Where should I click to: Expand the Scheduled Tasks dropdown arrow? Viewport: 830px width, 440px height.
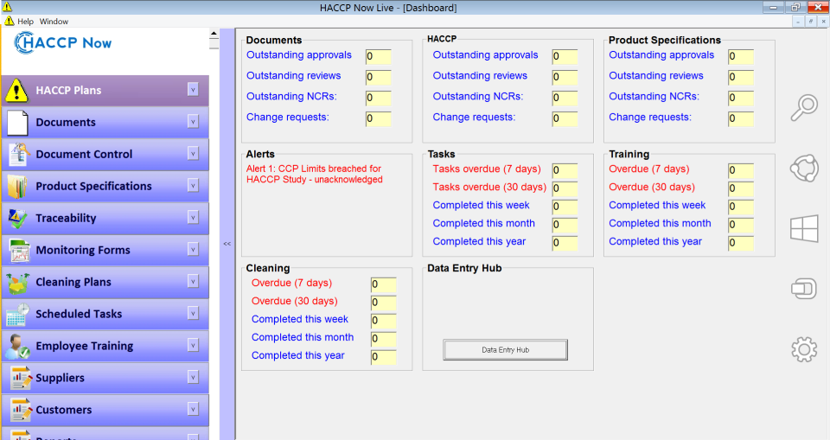193,314
